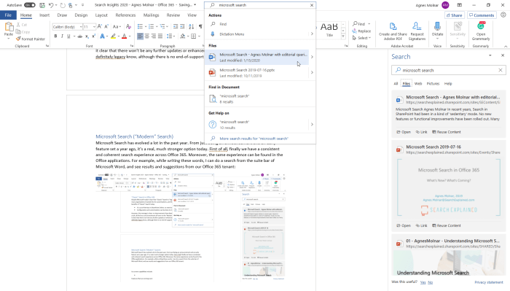Click Open under the Microsoft Search 2019-07-16 card

click(404, 225)
